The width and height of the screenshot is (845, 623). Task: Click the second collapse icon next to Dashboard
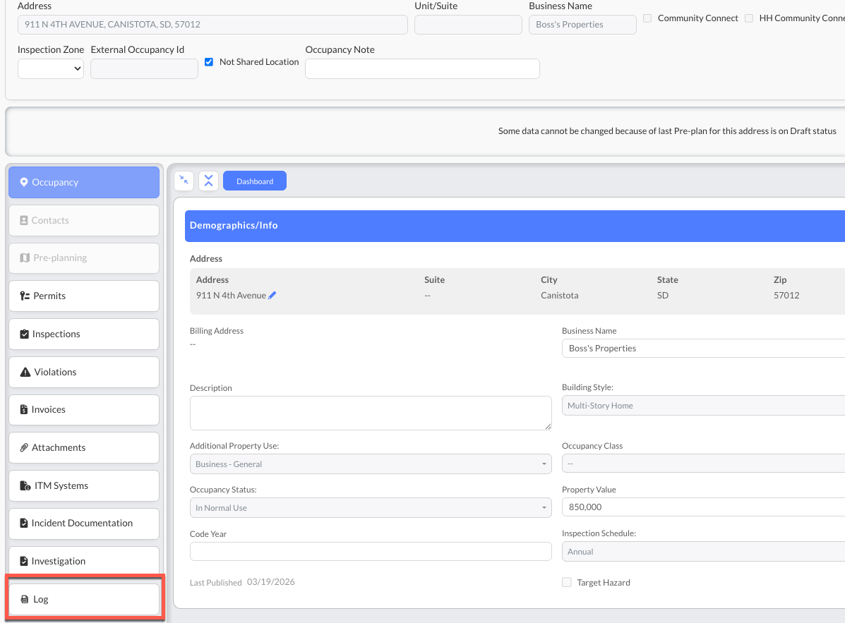[x=208, y=181]
